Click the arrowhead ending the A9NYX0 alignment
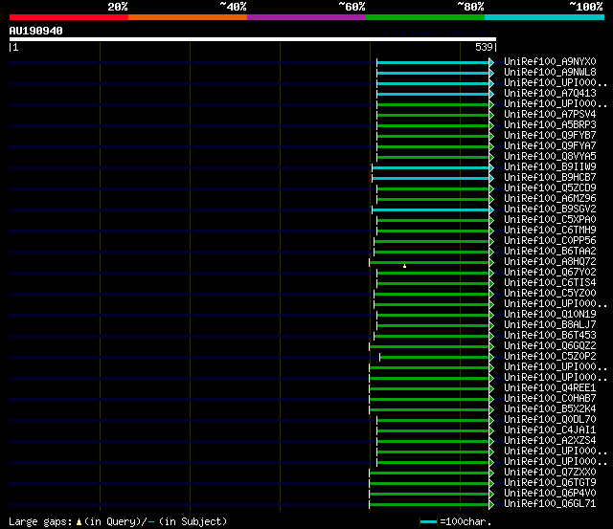 pos(491,62)
